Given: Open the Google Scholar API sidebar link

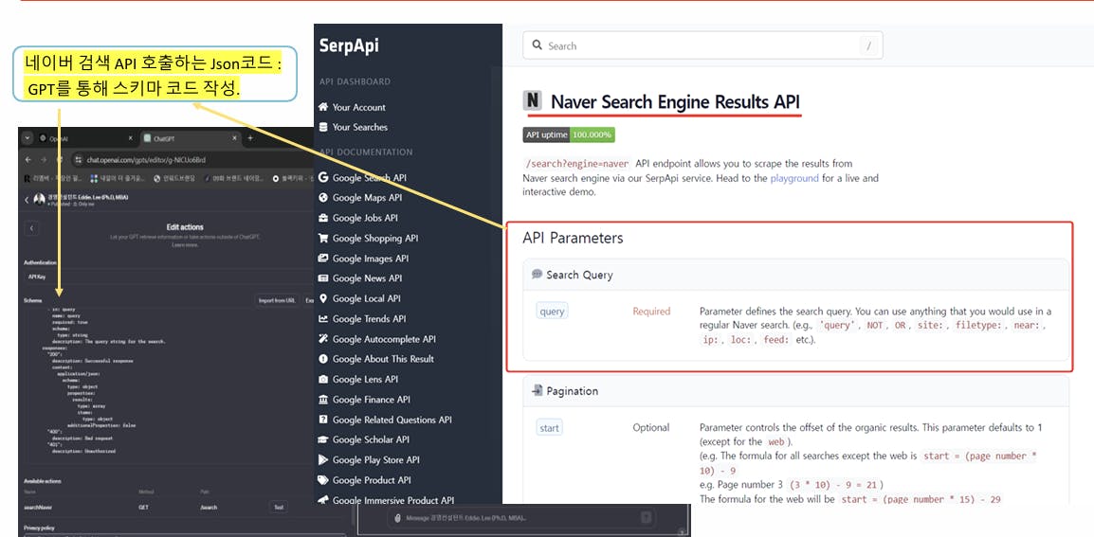Looking at the screenshot, I should pyautogui.click(x=372, y=439).
